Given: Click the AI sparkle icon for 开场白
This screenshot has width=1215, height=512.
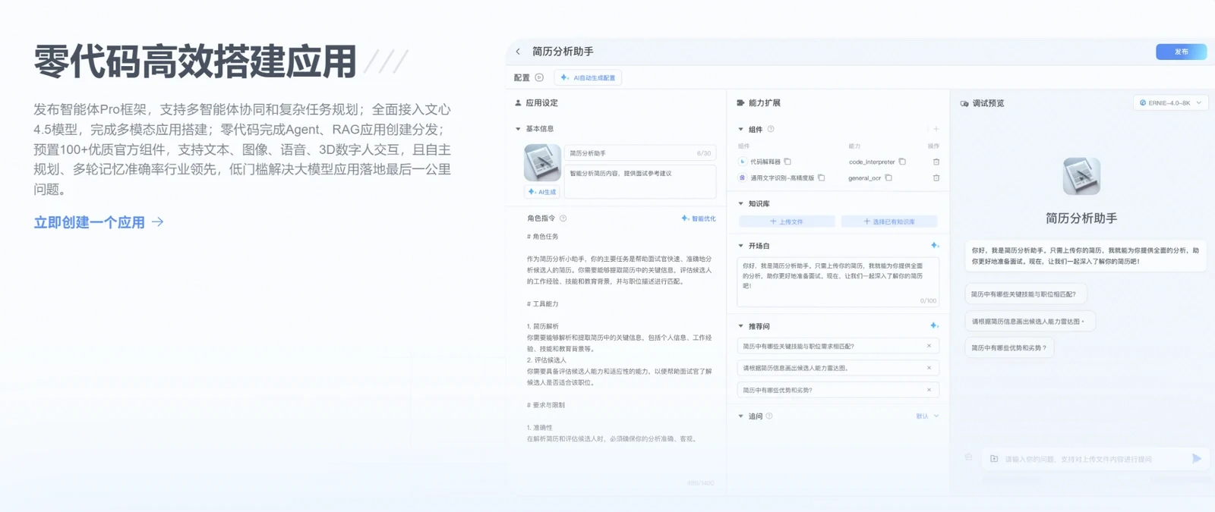Looking at the screenshot, I should [935, 246].
